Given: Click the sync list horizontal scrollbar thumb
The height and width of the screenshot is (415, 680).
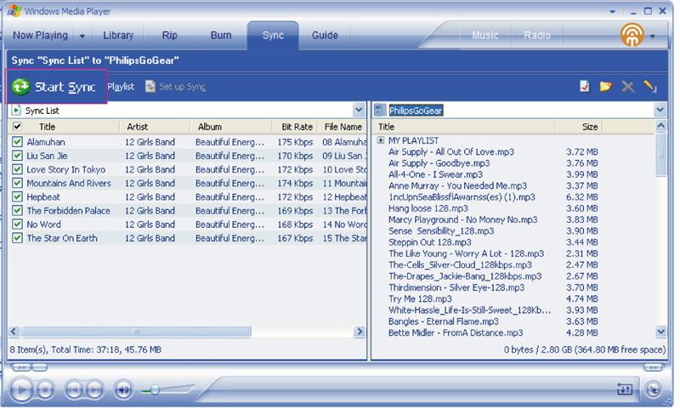Looking at the screenshot, I should 136,332.
